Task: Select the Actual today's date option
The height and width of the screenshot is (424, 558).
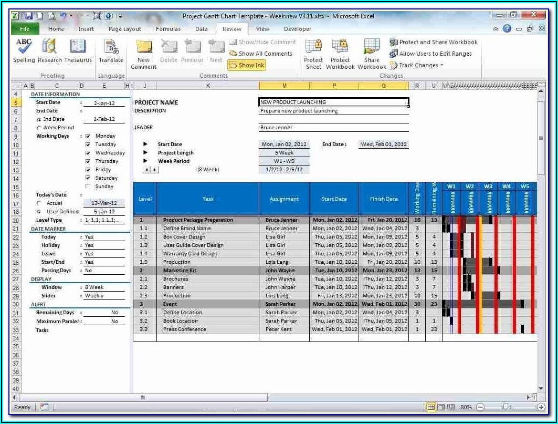Action: [x=39, y=203]
